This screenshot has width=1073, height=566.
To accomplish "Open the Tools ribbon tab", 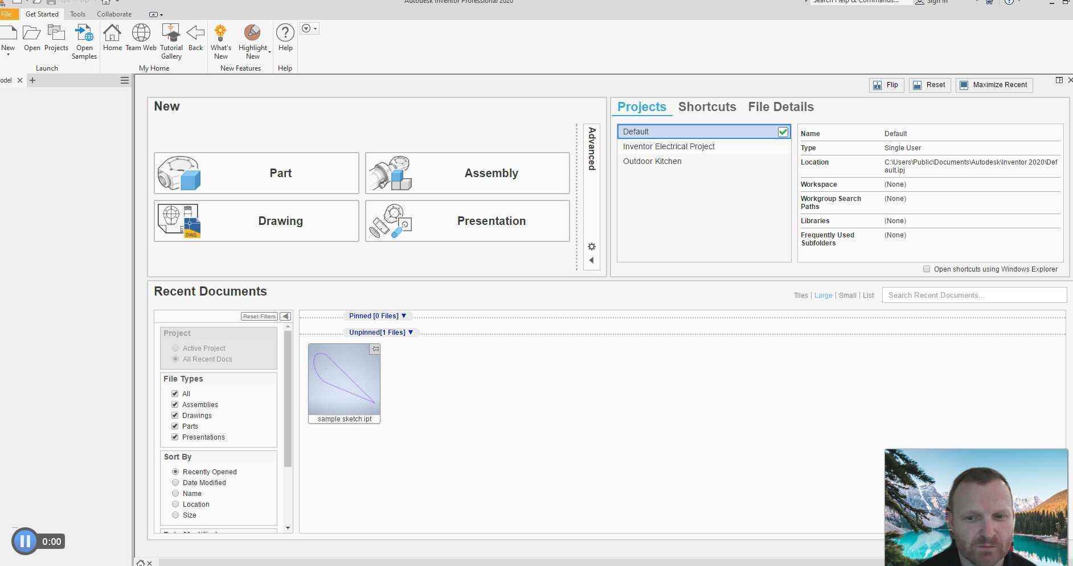I will coord(77,14).
